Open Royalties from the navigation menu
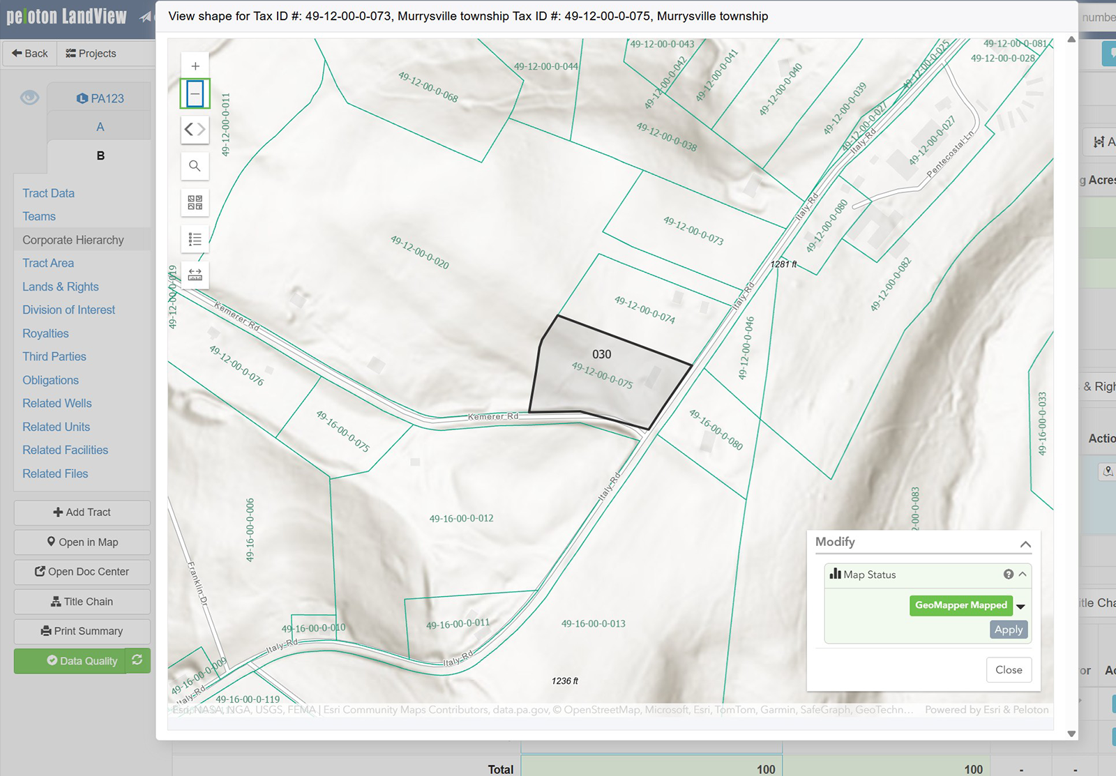The height and width of the screenshot is (776, 1116). (45, 333)
